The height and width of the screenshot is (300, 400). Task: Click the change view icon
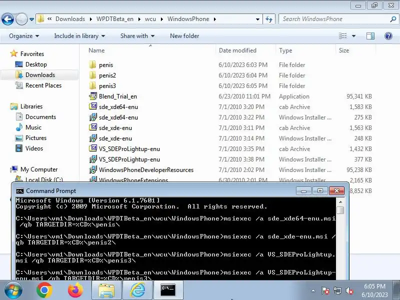[342, 36]
